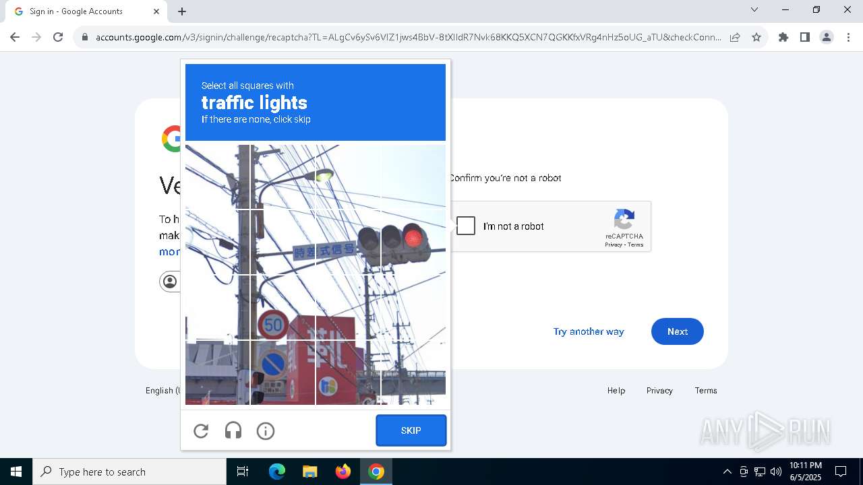Select captcha square with blue no-parking sign
Viewport: 863px width, 485px height.
[282, 373]
